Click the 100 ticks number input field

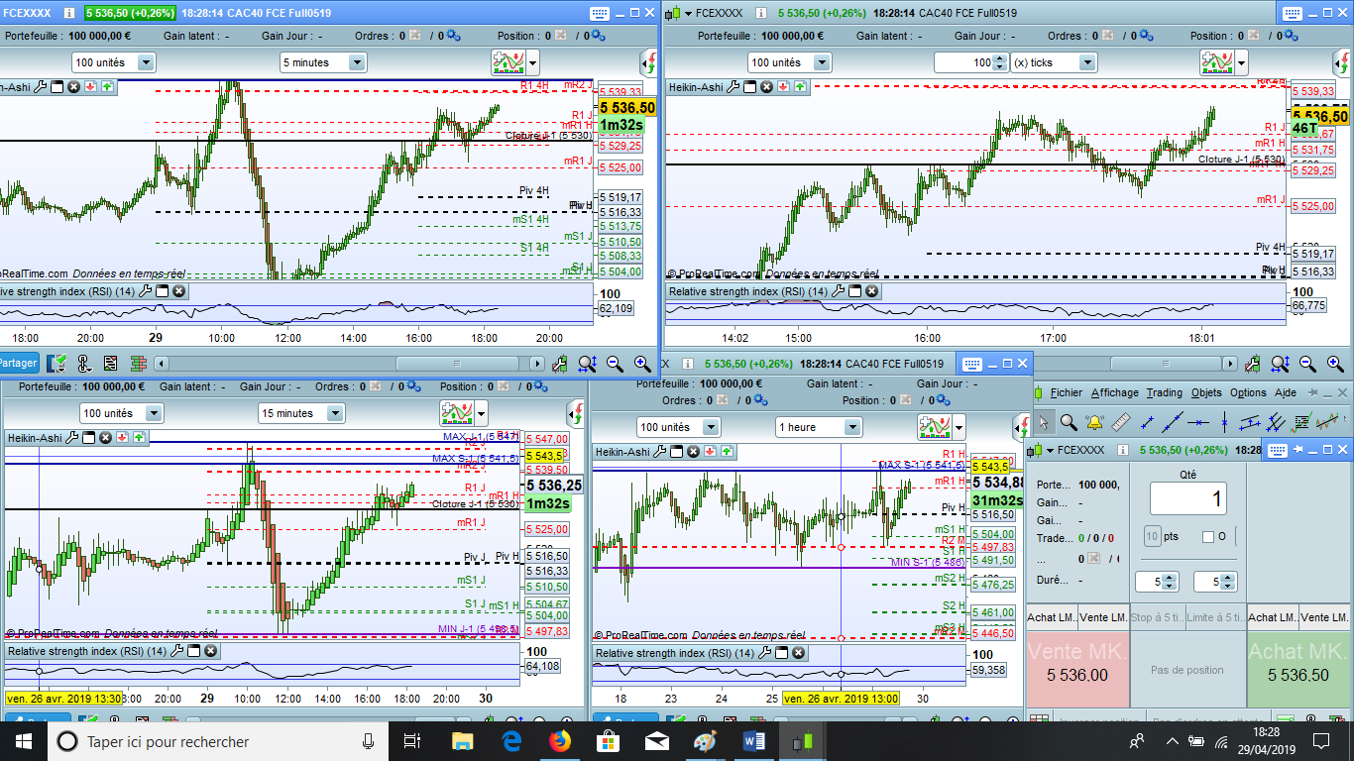[x=965, y=62]
